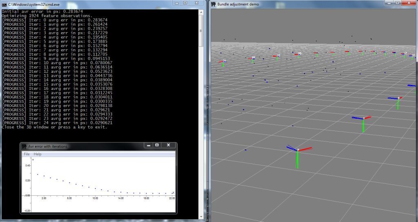
Task: Click the console scrollbar up arrow
Action: click(x=201, y=13)
